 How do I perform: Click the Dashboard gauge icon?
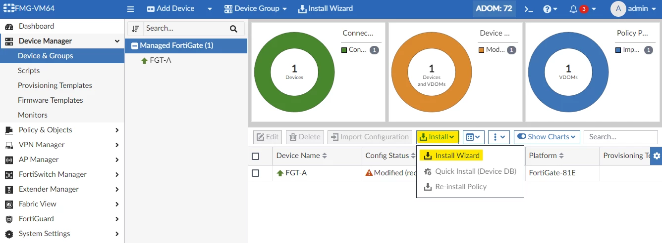9,26
